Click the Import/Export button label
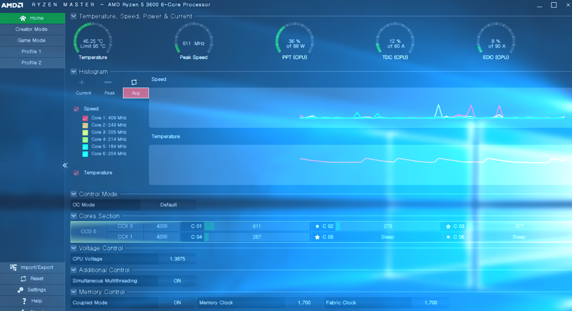 tap(37, 268)
